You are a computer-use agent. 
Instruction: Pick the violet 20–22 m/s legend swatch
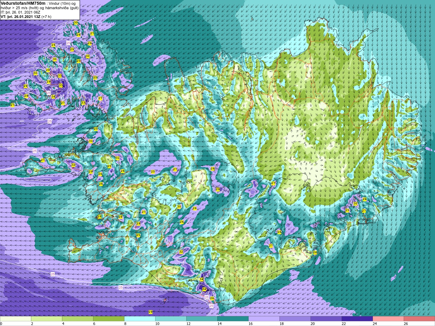point(326,319)
